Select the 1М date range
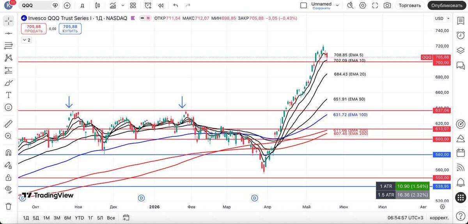The height and width of the screenshot is (224, 468). 46,217
